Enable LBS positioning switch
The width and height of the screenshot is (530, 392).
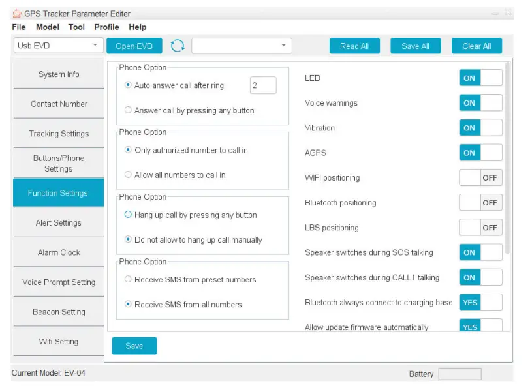[x=480, y=228]
